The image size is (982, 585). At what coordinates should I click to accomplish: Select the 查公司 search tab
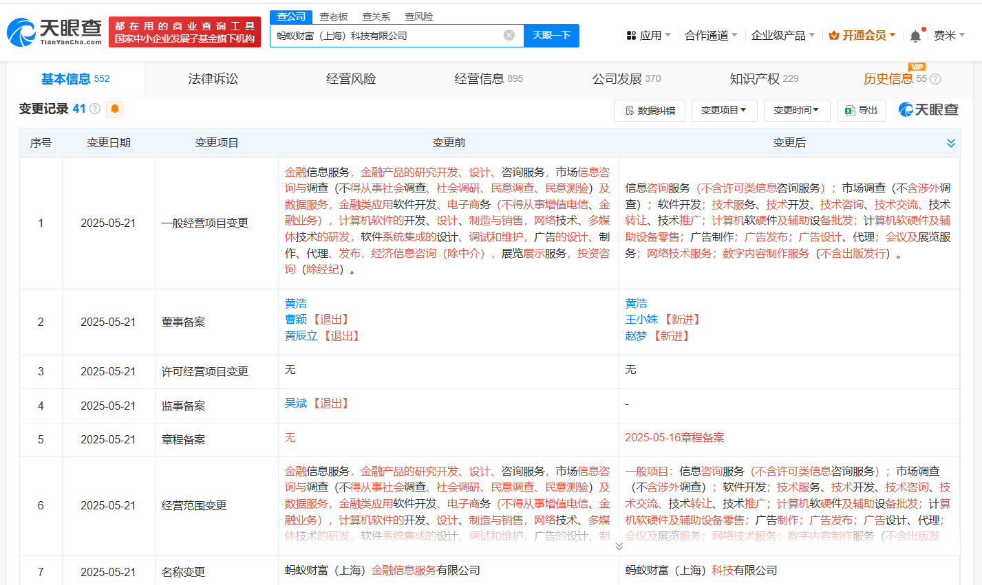pyautogui.click(x=291, y=16)
